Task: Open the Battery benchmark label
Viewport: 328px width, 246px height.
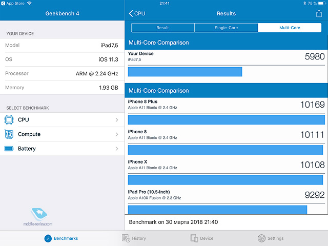Action: pyautogui.click(x=27, y=149)
